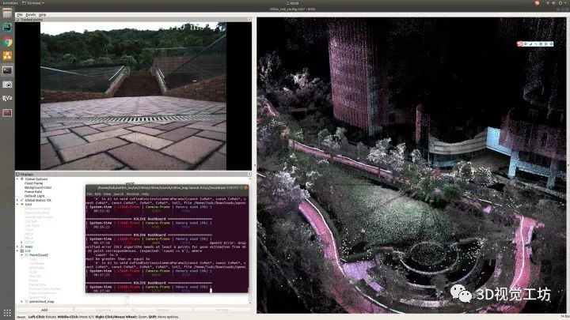Close the terminal window
The width and height of the screenshot is (570, 320).
[245, 187]
